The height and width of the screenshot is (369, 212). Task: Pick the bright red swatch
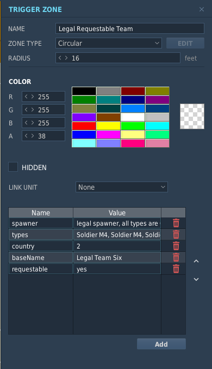point(84,126)
